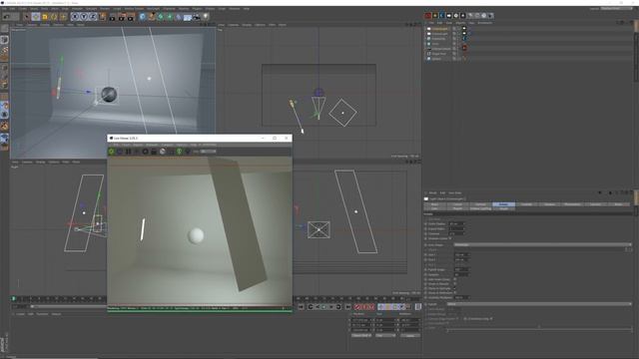
Task: Click the green Pick Focus icon in Live Viewer
Action: [x=180, y=152]
